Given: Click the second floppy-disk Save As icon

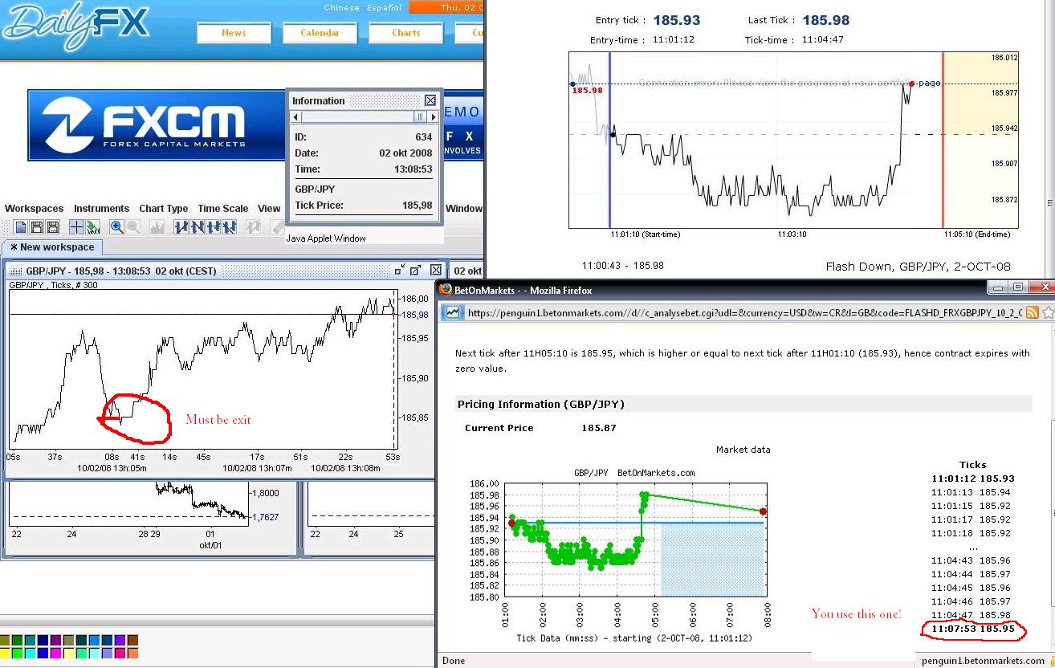Looking at the screenshot, I should coord(52,227).
